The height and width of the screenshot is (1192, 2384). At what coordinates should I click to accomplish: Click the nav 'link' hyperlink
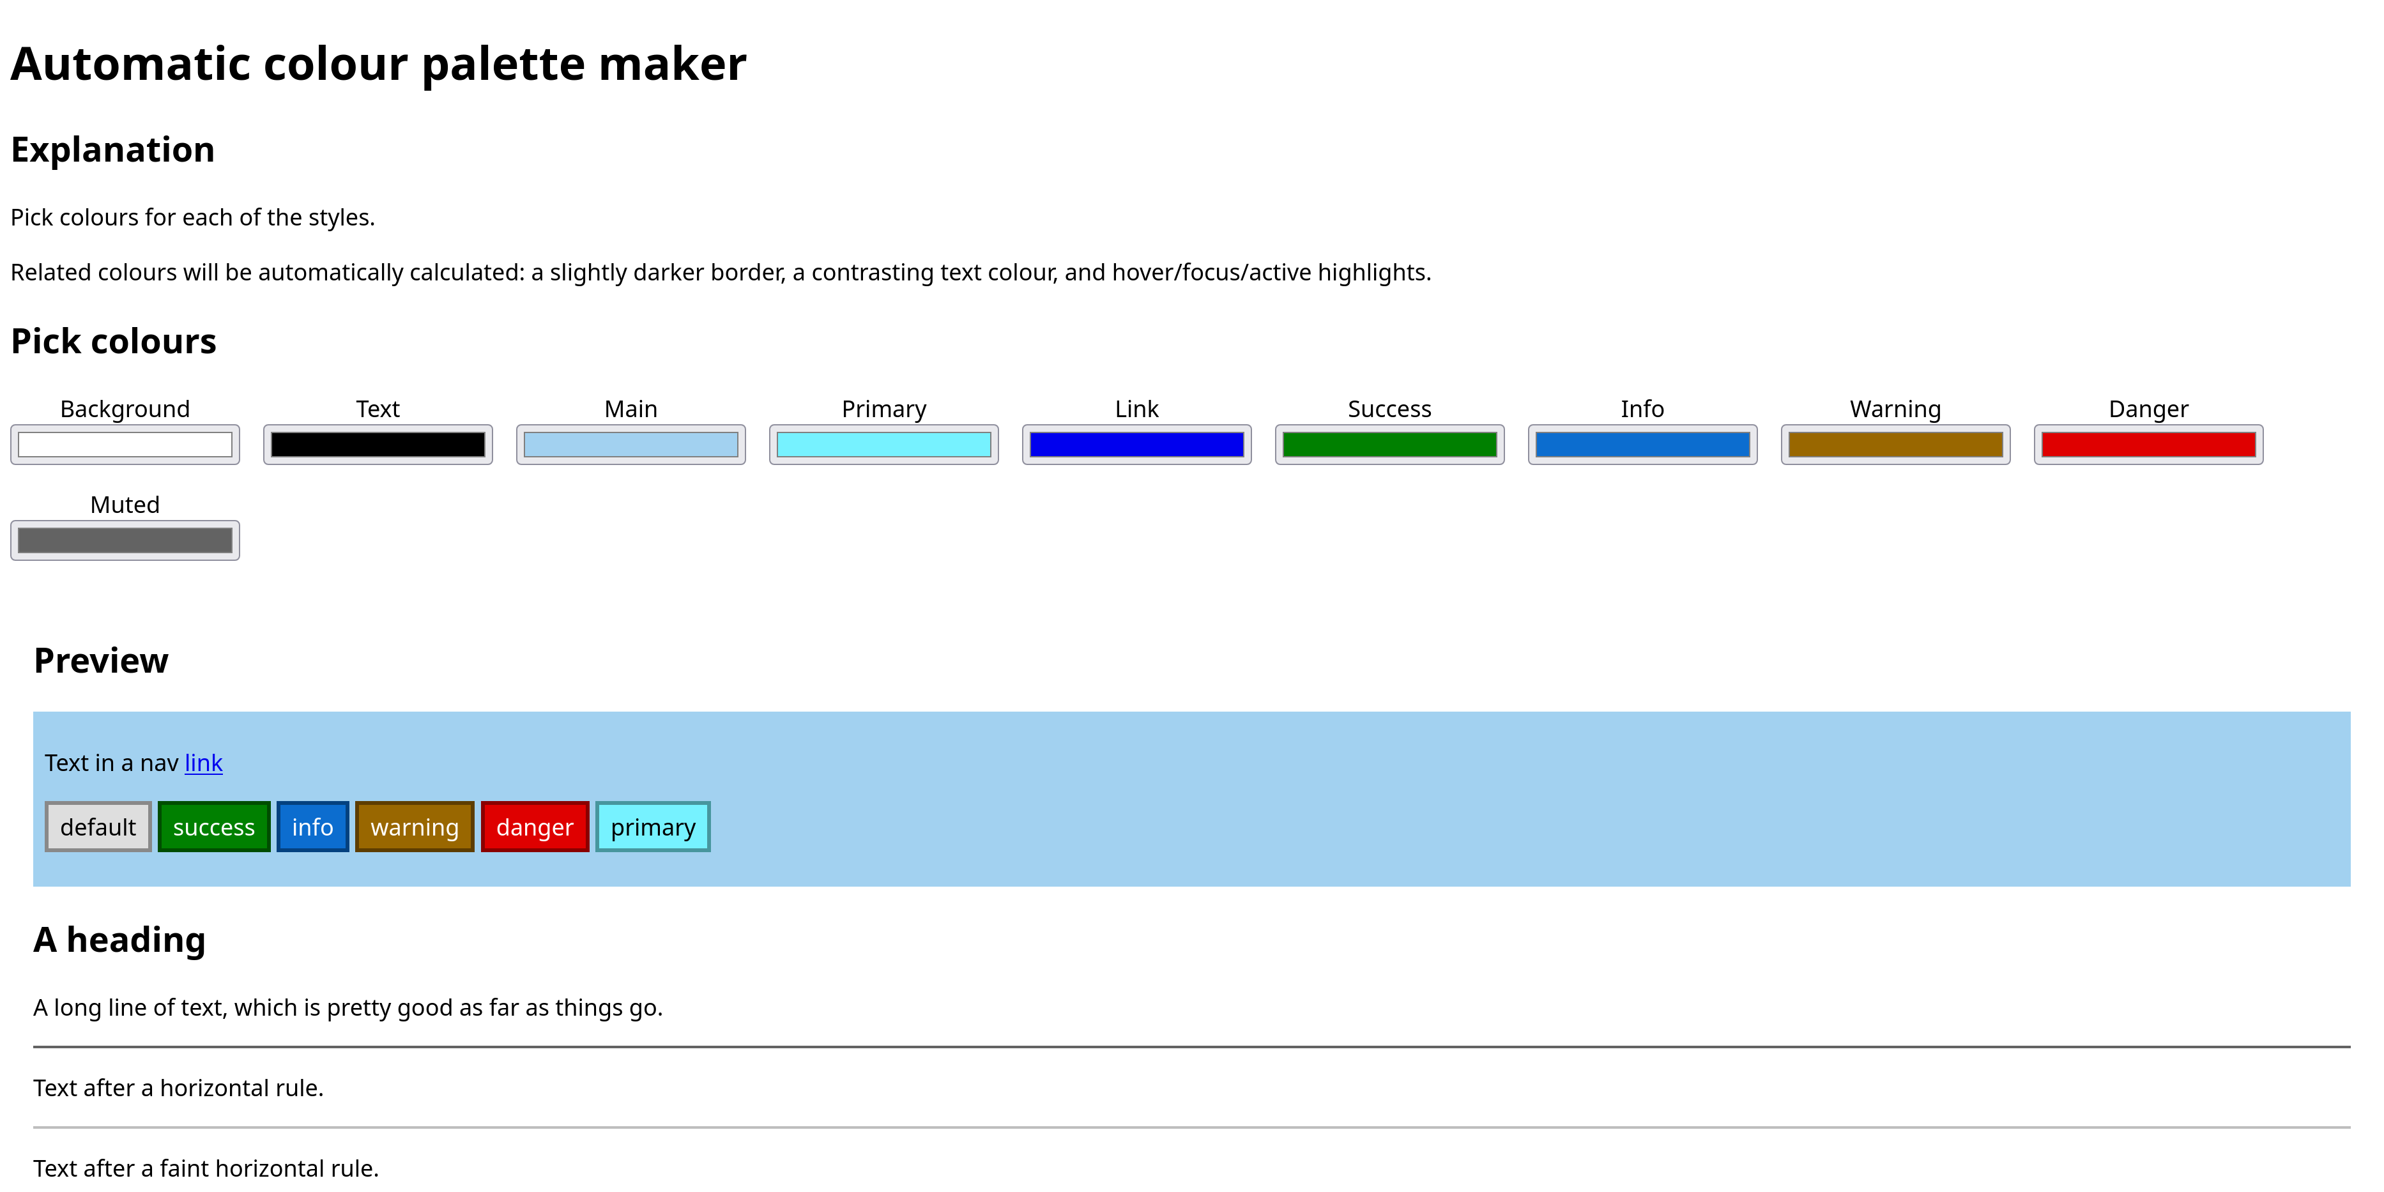tap(204, 763)
